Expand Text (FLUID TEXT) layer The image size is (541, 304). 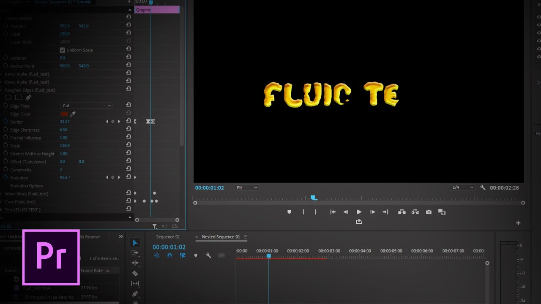[x=2, y=210]
